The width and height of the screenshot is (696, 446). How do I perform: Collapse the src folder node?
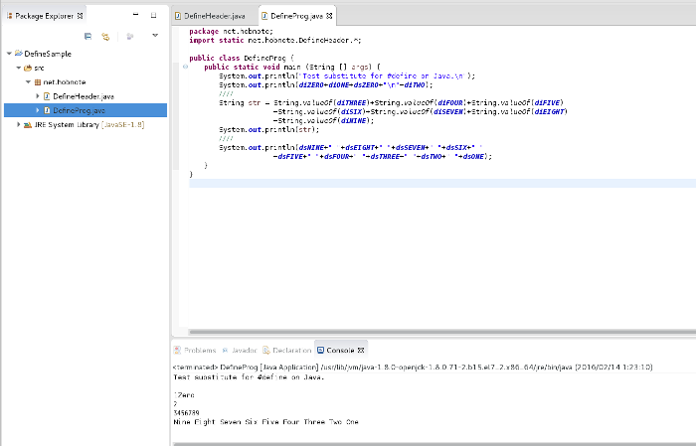tap(19, 68)
